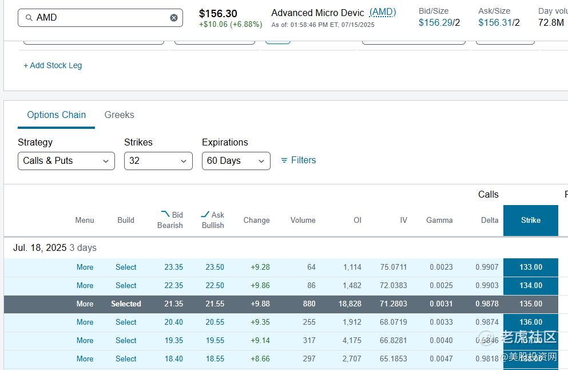Select the call with 19.35 bid
The height and width of the screenshot is (370, 568).
126,341
